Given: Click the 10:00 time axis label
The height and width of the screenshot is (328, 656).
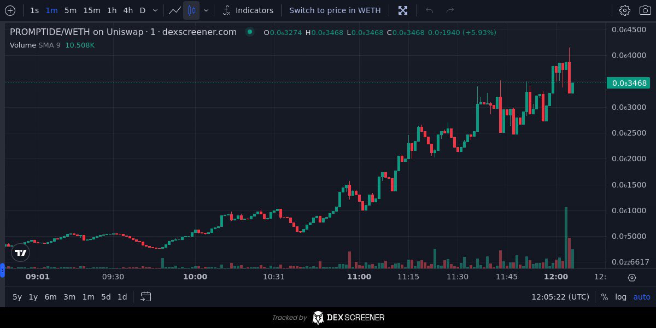Looking at the screenshot, I should [195, 277].
